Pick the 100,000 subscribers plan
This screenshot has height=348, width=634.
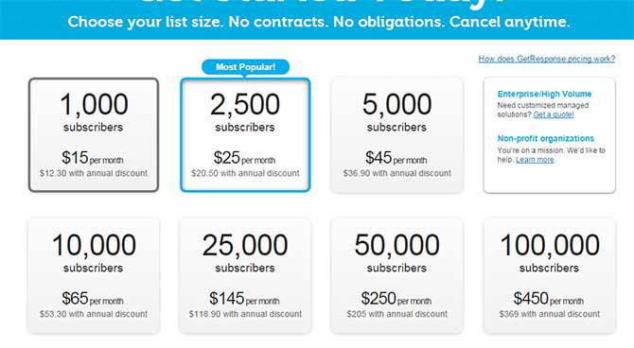549,275
